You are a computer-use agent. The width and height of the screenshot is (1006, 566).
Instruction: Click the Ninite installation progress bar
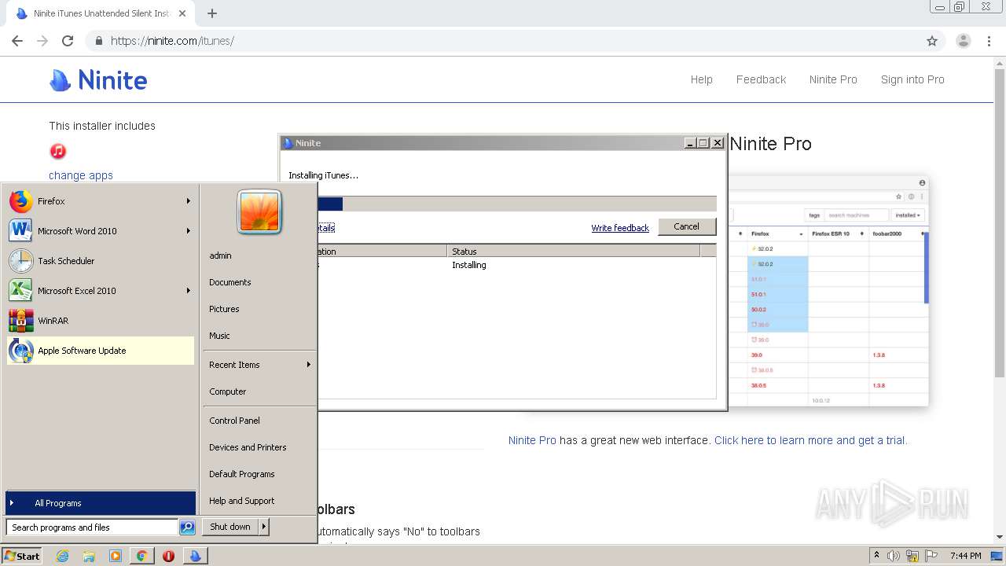[x=517, y=204]
